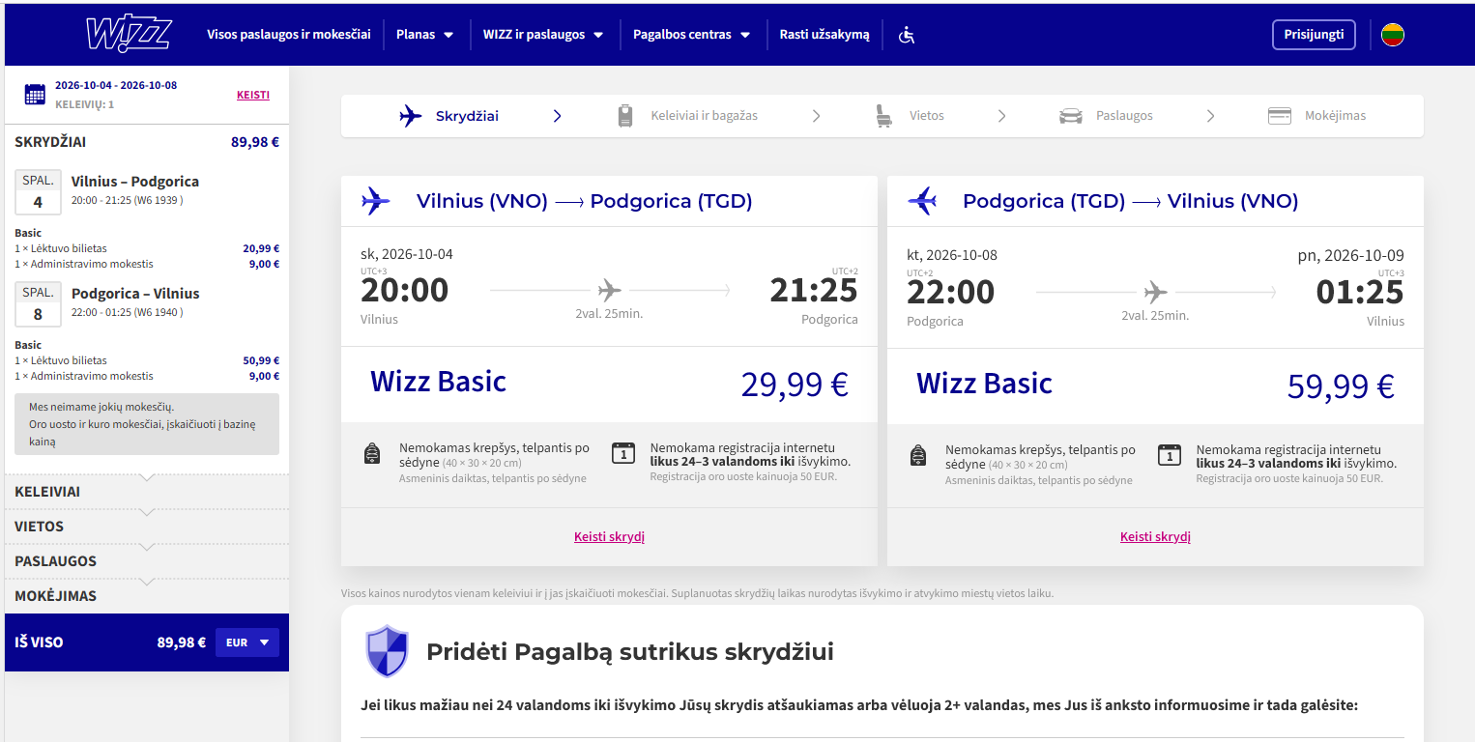Select the Mokėjimas step tab
The width and height of the screenshot is (1475, 742).
click(x=1317, y=116)
